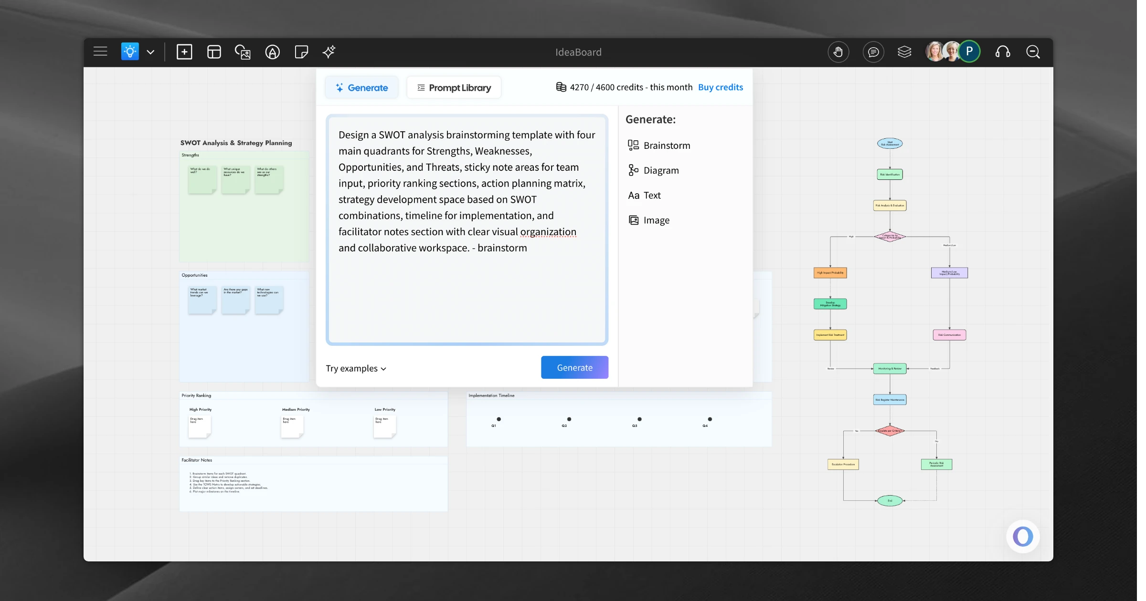
Task: Click the Medium Priority drag item note
Action: coord(292,427)
